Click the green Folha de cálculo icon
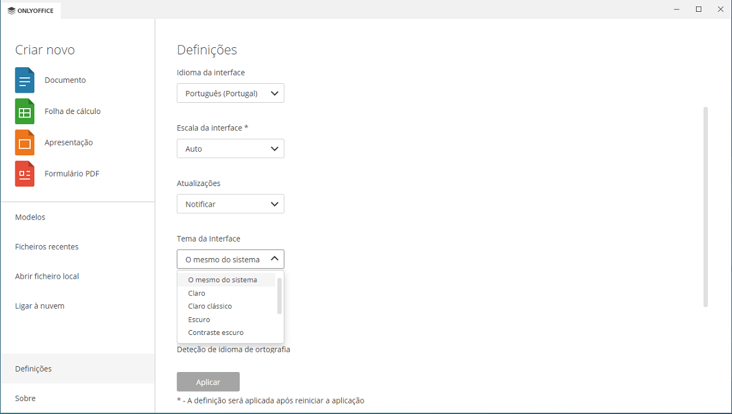Screen dimensions: 732x414 (x=25, y=112)
